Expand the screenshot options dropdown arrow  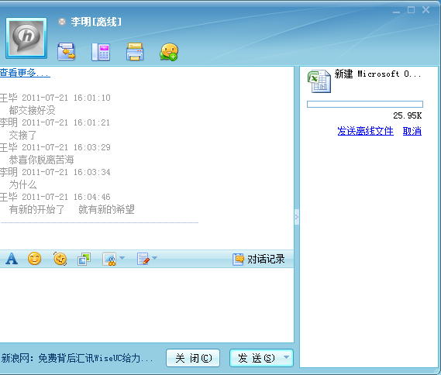[x=122, y=258]
